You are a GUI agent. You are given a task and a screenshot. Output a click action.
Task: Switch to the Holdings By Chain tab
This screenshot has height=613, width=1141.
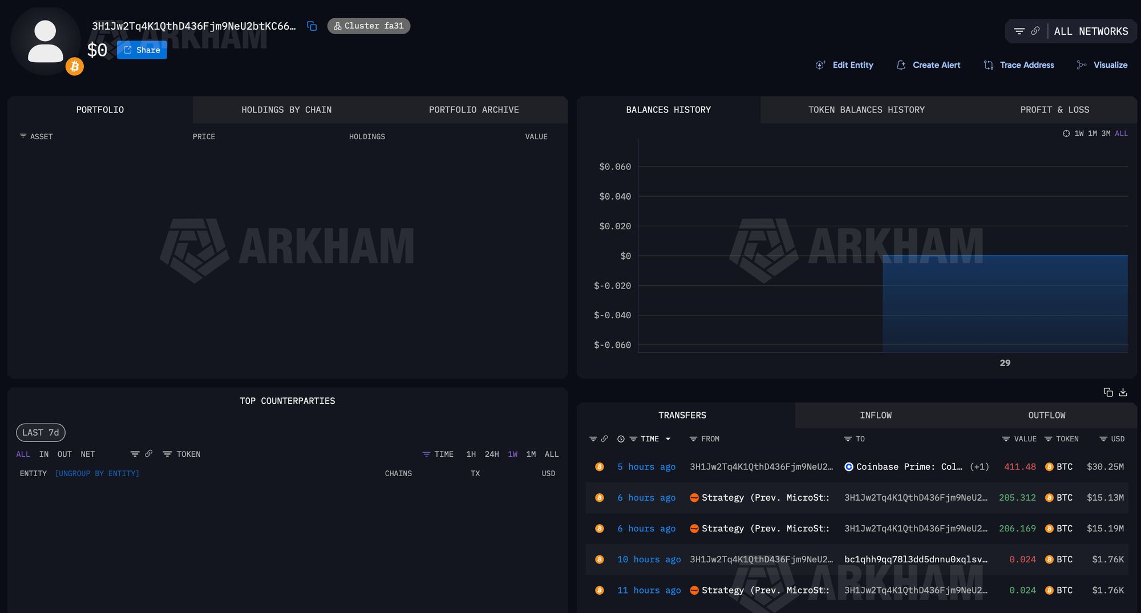pyautogui.click(x=286, y=109)
